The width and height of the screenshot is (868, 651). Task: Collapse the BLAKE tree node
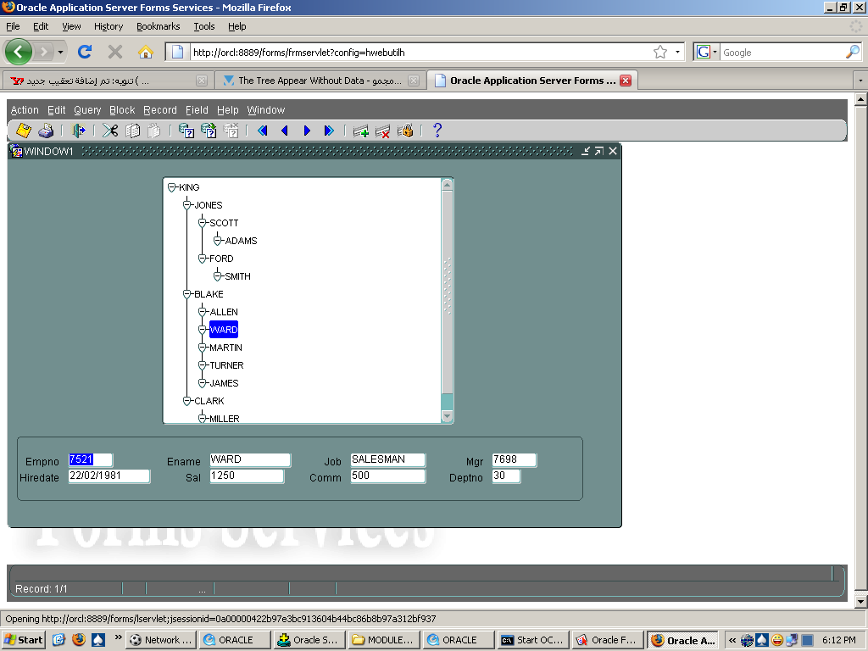point(187,294)
